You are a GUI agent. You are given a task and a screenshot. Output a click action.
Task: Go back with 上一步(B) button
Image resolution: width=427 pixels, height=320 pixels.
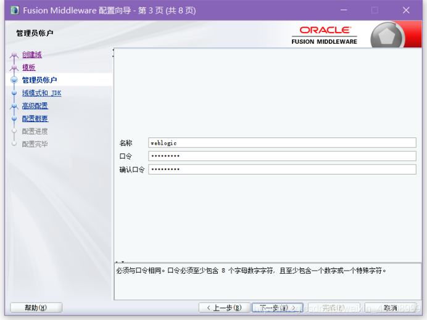pos(225,308)
